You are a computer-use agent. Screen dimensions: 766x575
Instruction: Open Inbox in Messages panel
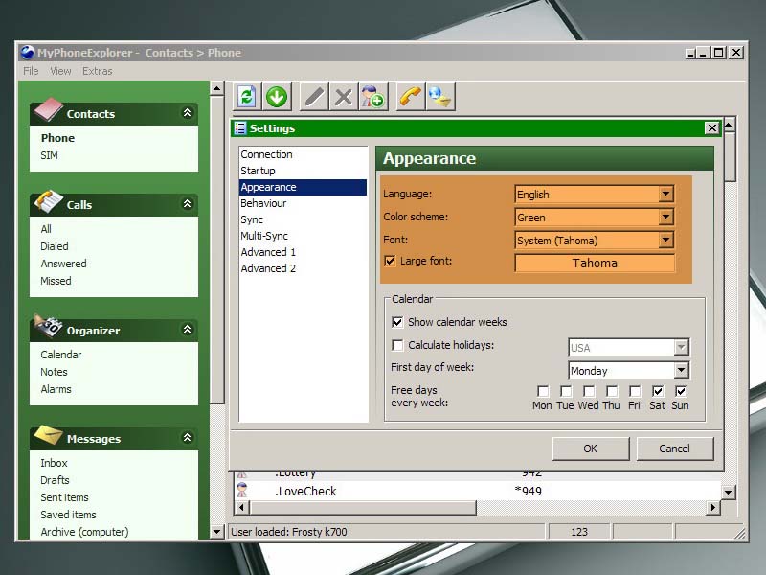click(54, 463)
